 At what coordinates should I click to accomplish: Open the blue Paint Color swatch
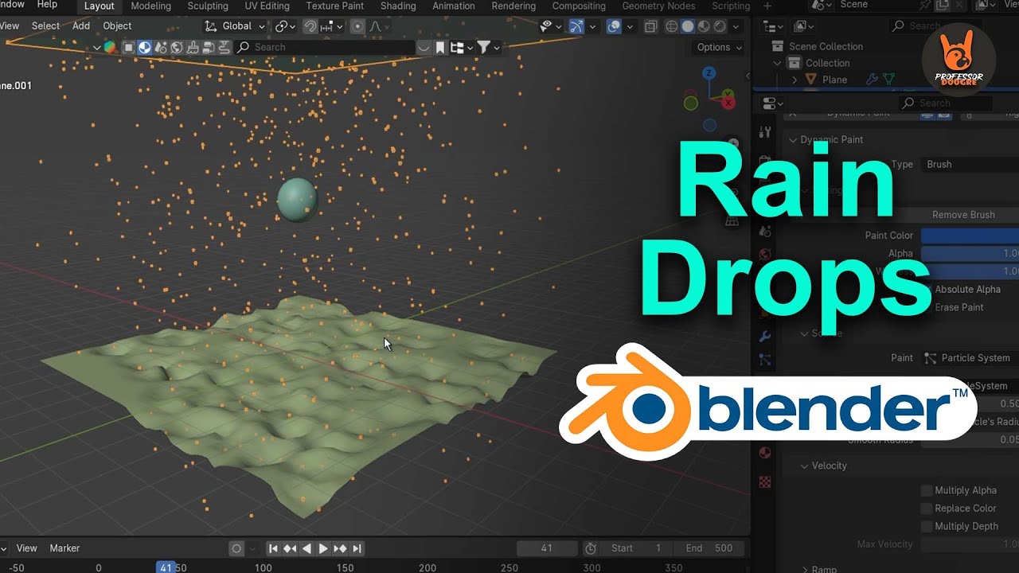tap(970, 236)
